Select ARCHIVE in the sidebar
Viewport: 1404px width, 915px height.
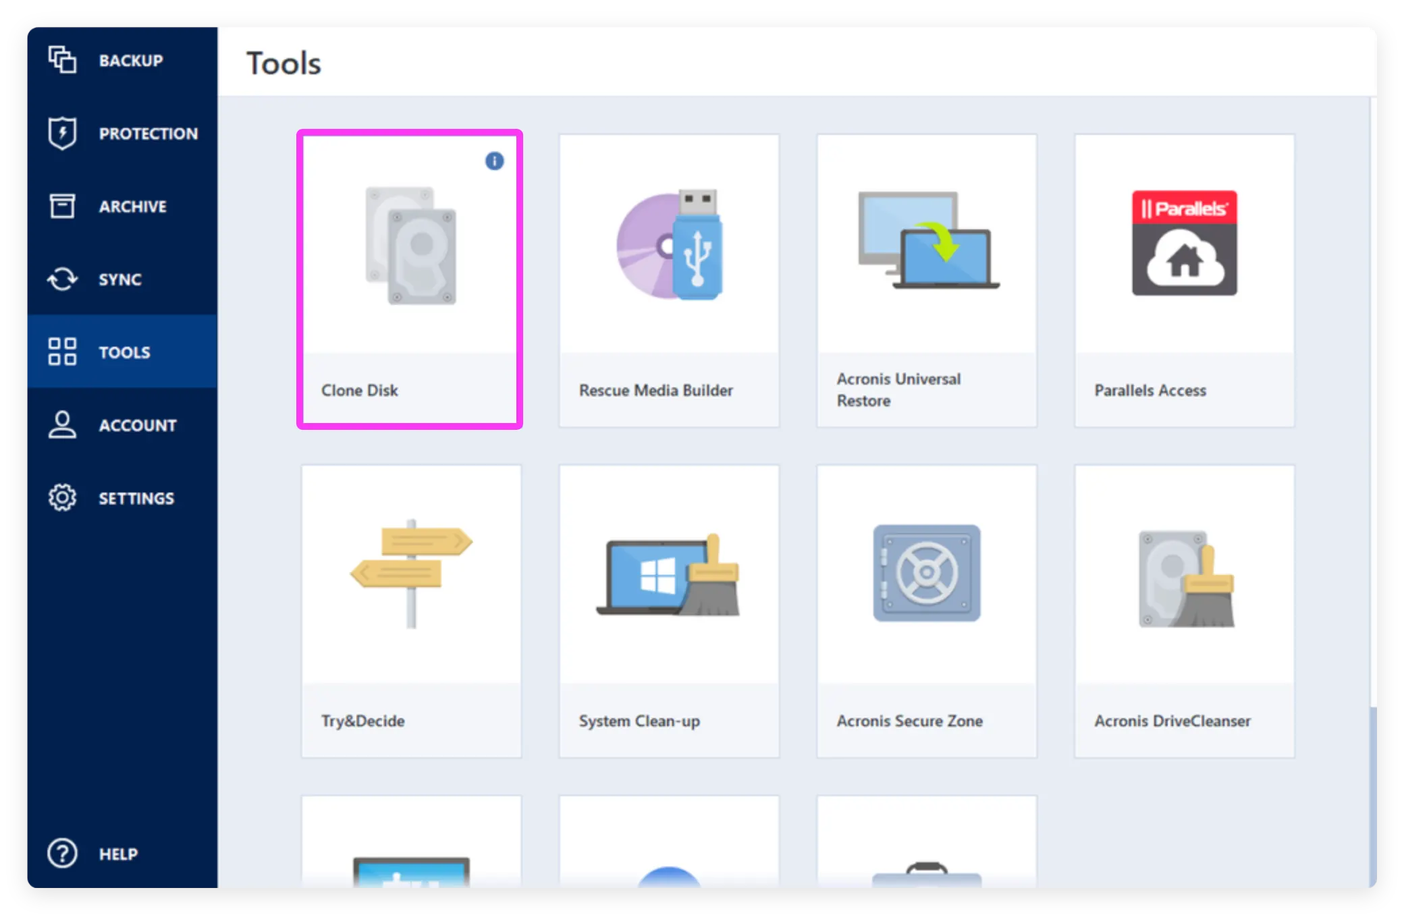122,206
